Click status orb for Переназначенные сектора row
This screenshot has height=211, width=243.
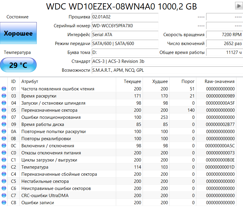tap(4, 110)
